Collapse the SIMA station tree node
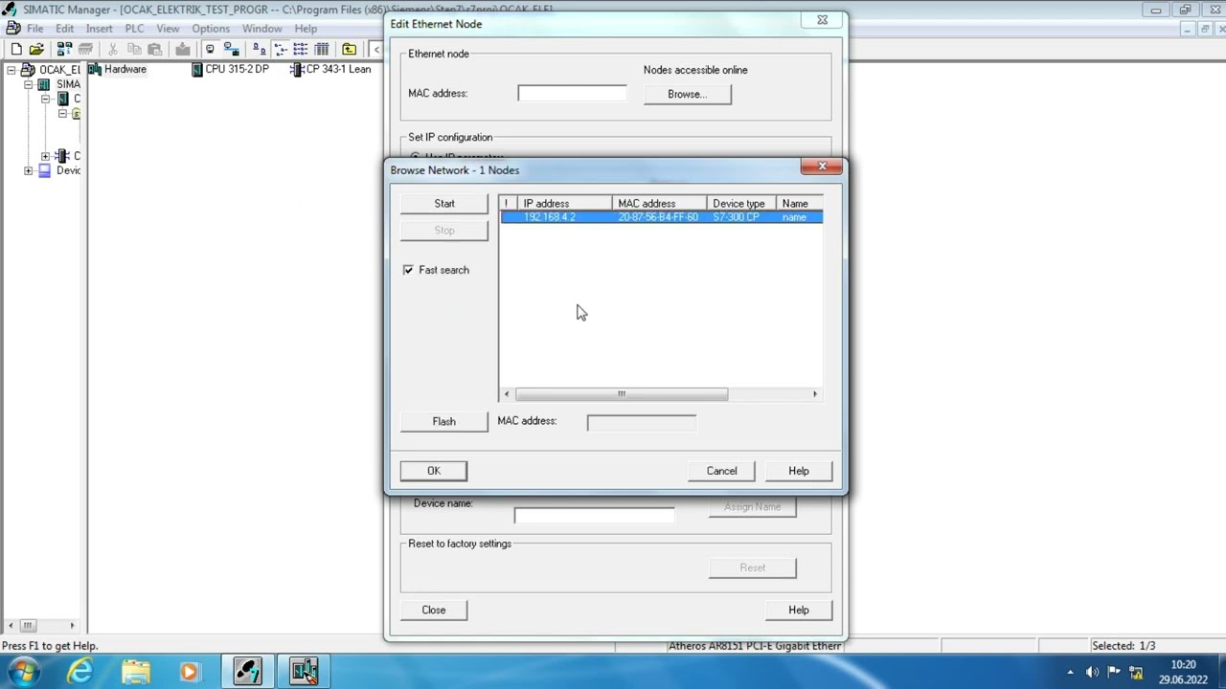This screenshot has width=1226, height=689. click(29, 84)
